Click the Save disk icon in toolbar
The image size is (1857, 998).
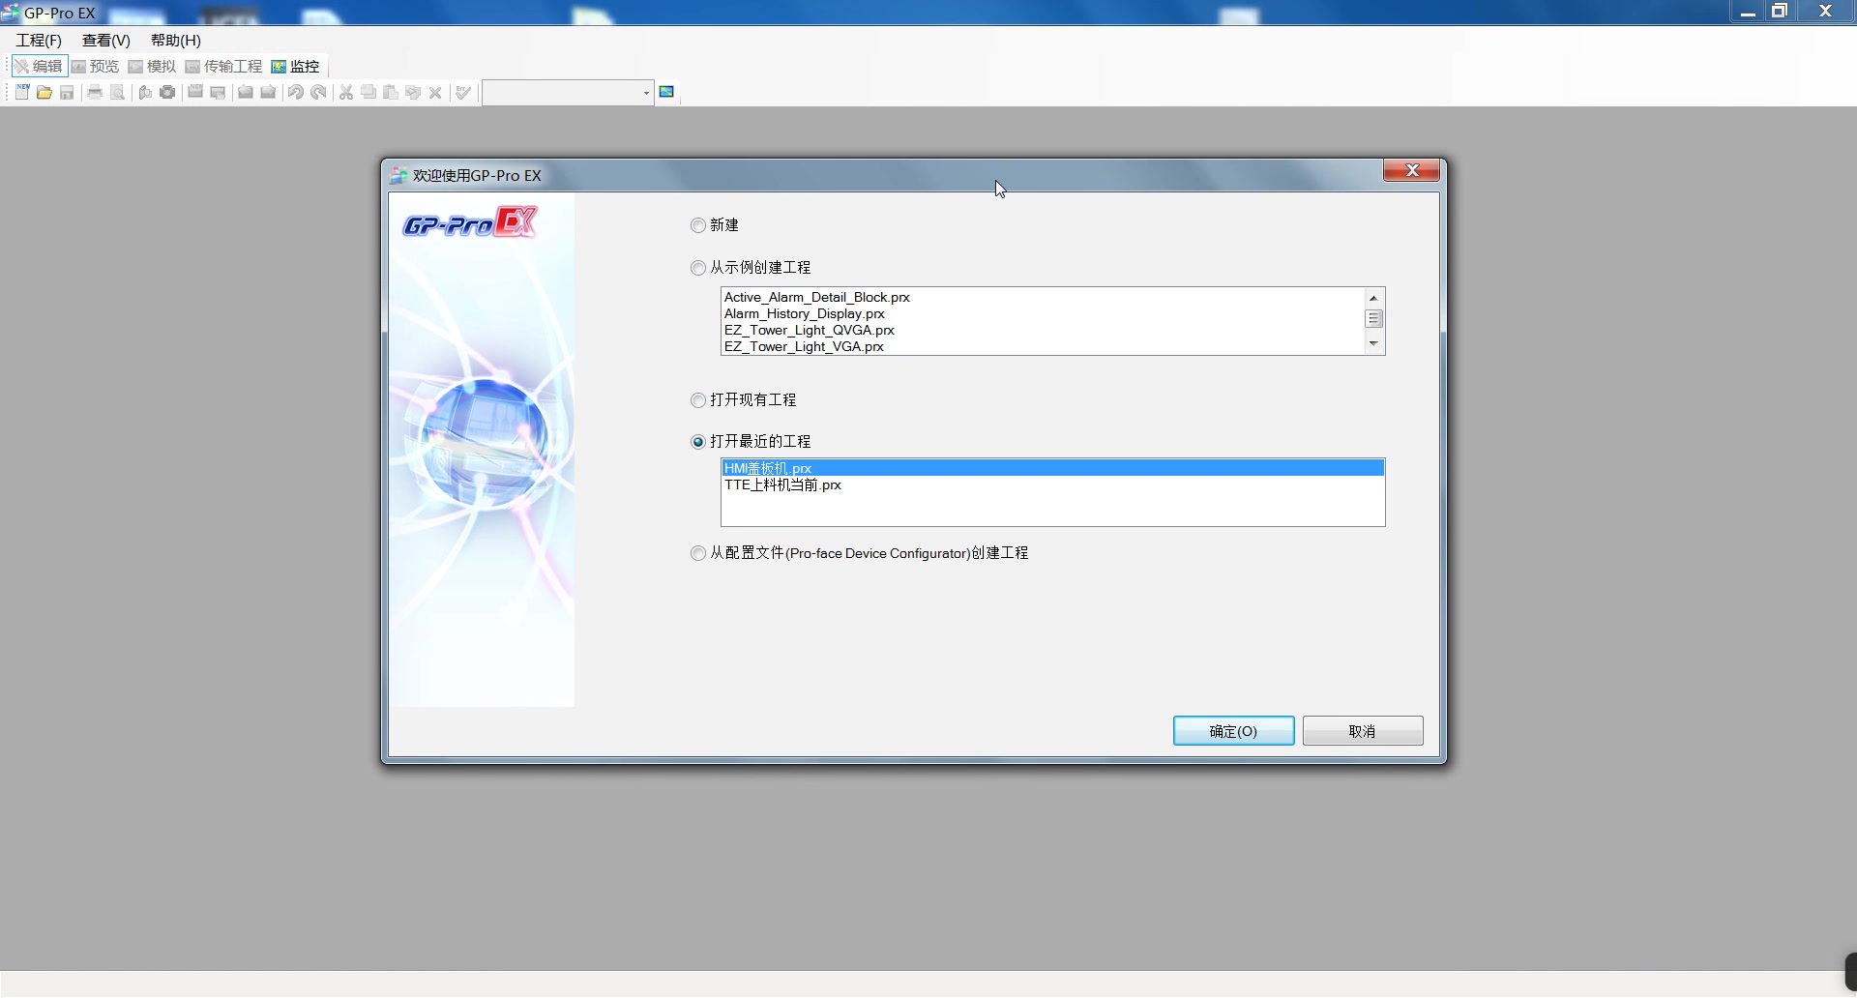[x=67, y=92]
